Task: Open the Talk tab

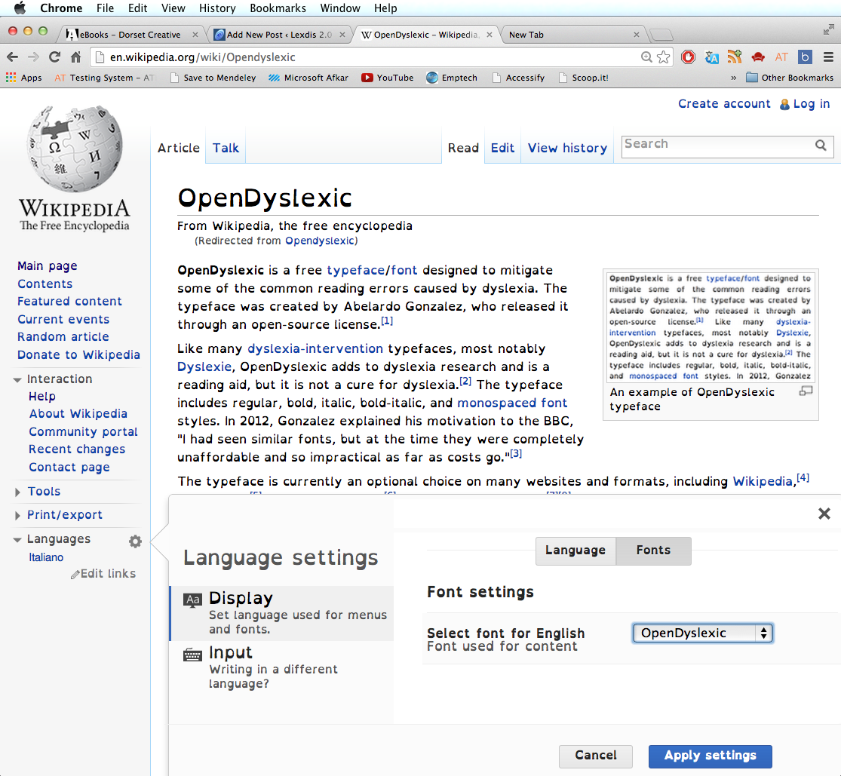Action: click(226, 148)
